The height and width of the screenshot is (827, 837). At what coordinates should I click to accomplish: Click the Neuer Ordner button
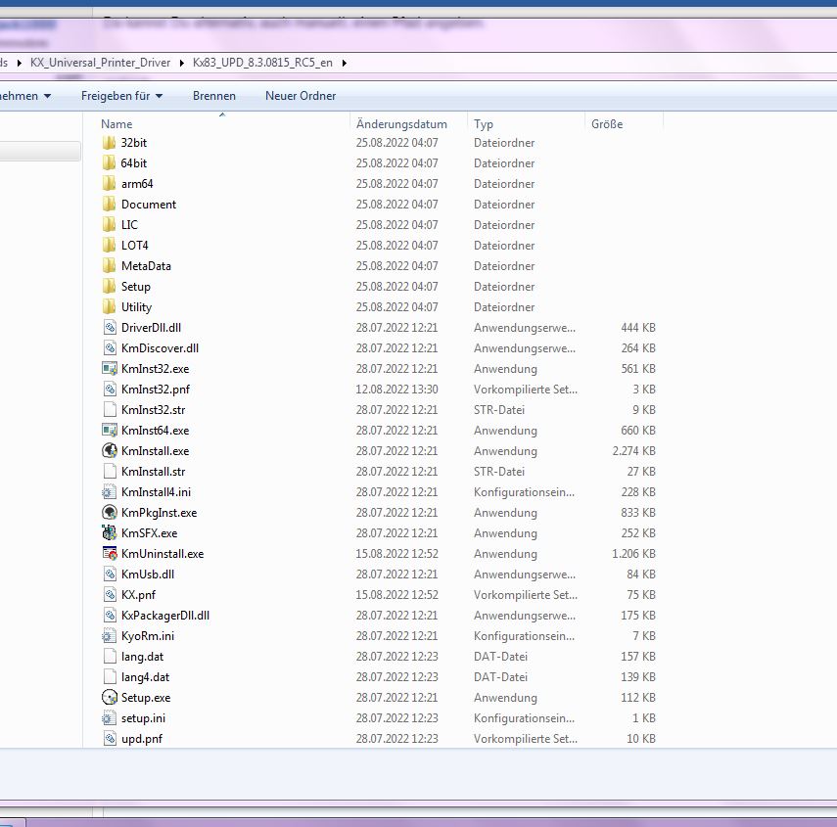point(301,96)
